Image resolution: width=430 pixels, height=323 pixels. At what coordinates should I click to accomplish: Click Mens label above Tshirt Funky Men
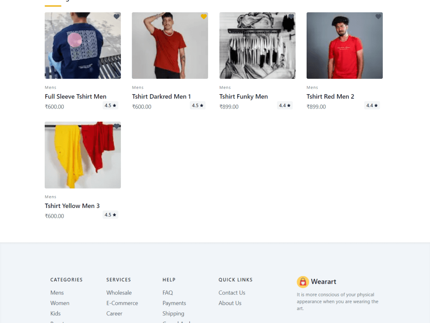click(225, 87)
